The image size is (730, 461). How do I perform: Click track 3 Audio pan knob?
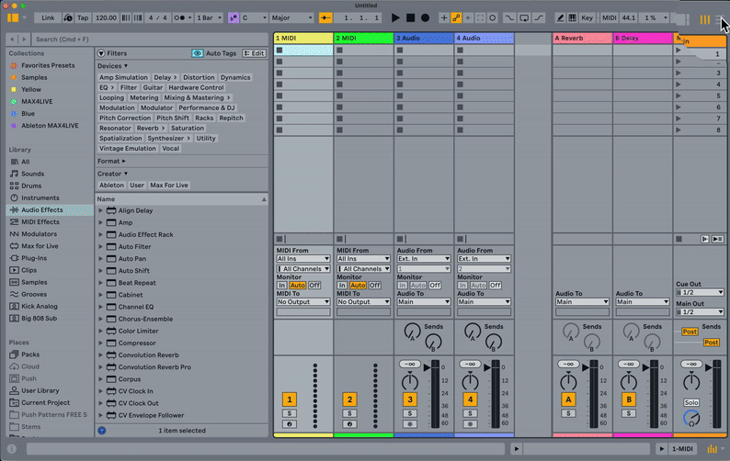pos(410,379)
